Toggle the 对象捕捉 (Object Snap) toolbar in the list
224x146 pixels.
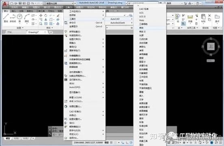(150, 73)
